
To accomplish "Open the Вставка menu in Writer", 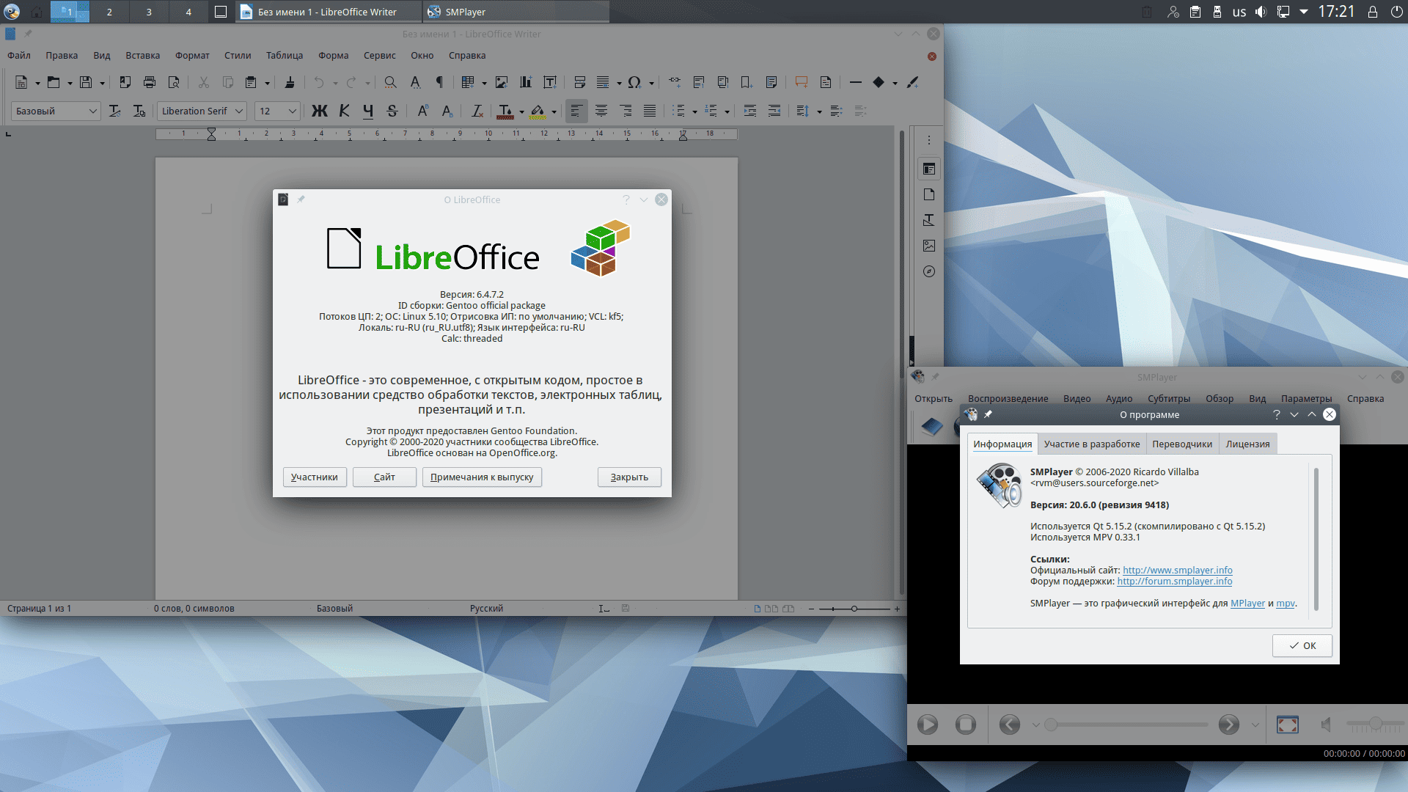I will (142, 56).
